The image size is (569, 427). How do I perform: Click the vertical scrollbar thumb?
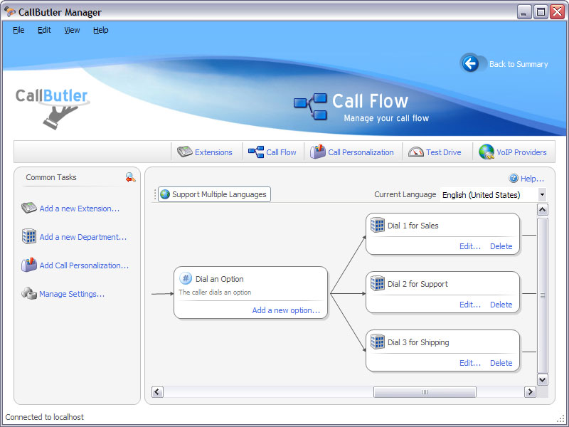543,295
